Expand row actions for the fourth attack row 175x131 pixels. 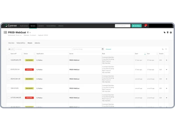point(167,88)
